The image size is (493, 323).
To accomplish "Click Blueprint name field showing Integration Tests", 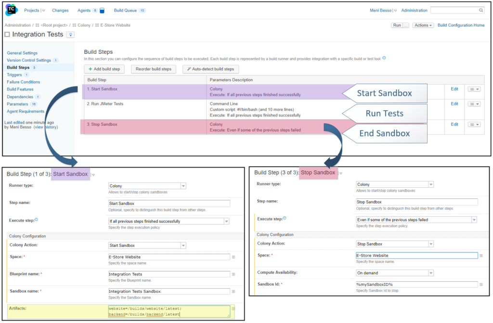I will [x=169, y=274].
